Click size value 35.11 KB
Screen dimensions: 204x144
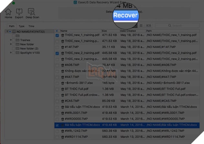point(108,47)
